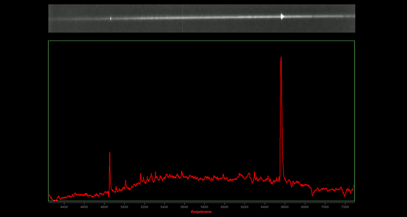This screenshot has width=407, height=217.
Task: Click the 4400 axis tick label
Action: click(64, 207)
